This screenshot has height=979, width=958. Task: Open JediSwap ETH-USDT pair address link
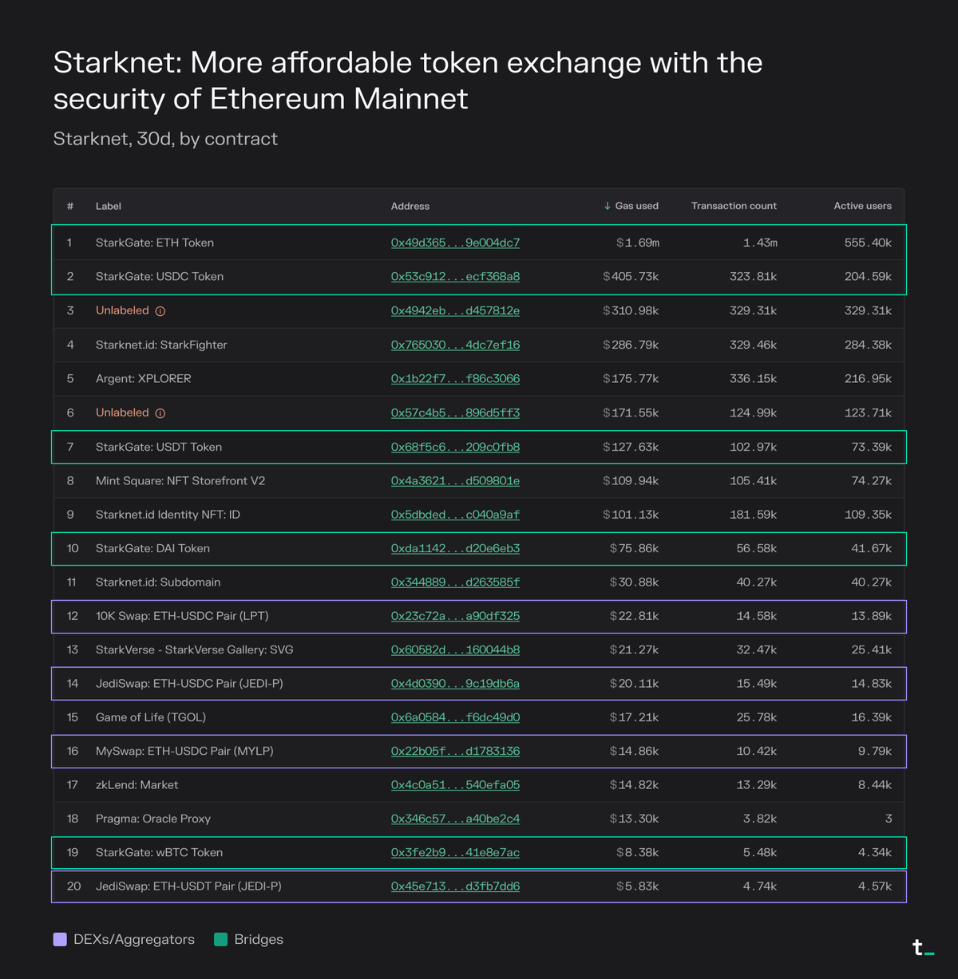click(x=455, y=886)
